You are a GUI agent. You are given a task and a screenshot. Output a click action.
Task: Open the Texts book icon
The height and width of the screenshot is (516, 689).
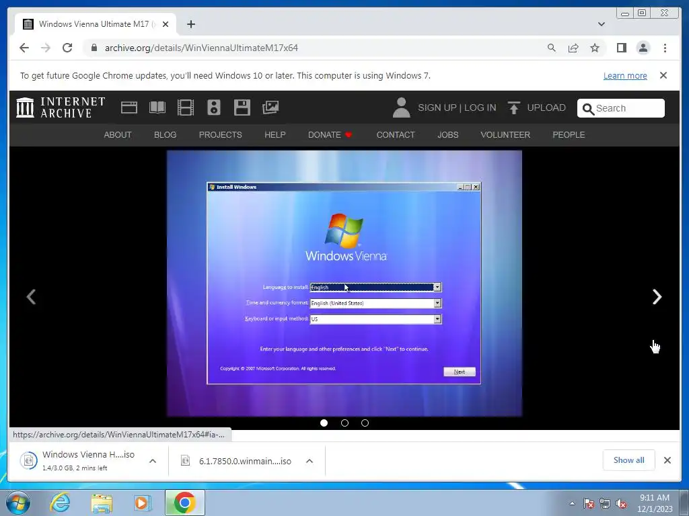[x=157, y=107]
